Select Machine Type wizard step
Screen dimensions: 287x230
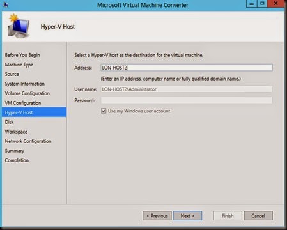[19, 65]
